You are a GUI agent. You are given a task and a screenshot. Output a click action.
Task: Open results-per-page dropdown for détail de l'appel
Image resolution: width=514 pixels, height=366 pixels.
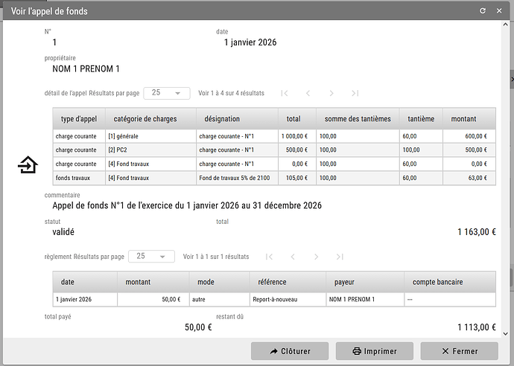(x=167, y=93)
